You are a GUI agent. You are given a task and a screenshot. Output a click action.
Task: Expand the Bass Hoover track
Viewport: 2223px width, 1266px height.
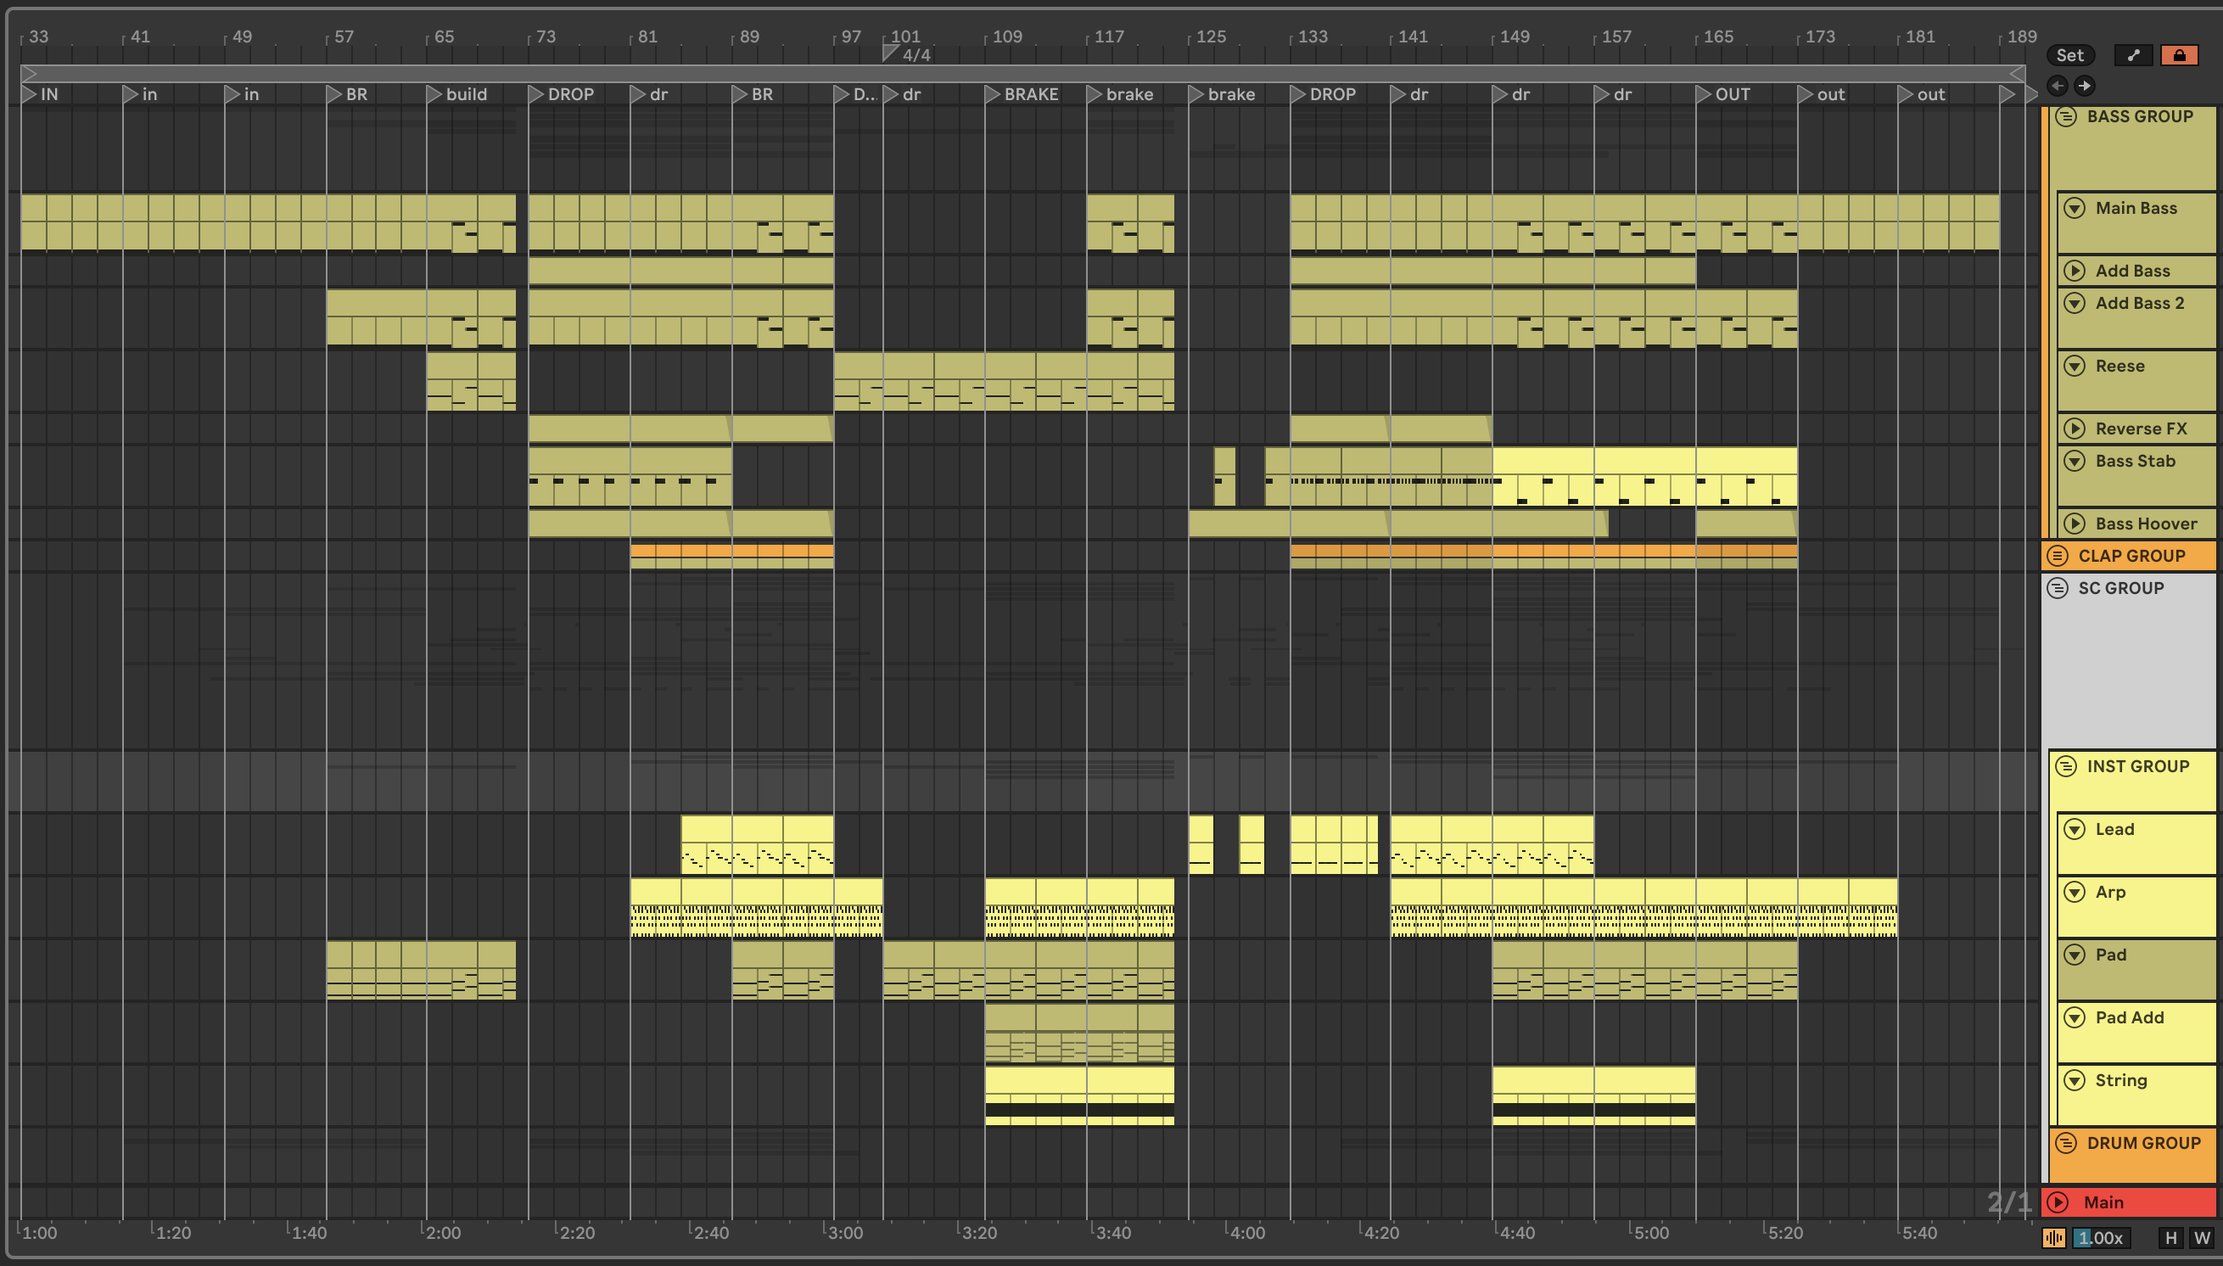click(2075, 524)
